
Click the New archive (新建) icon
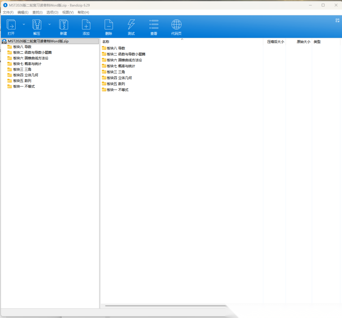(63, 25)
